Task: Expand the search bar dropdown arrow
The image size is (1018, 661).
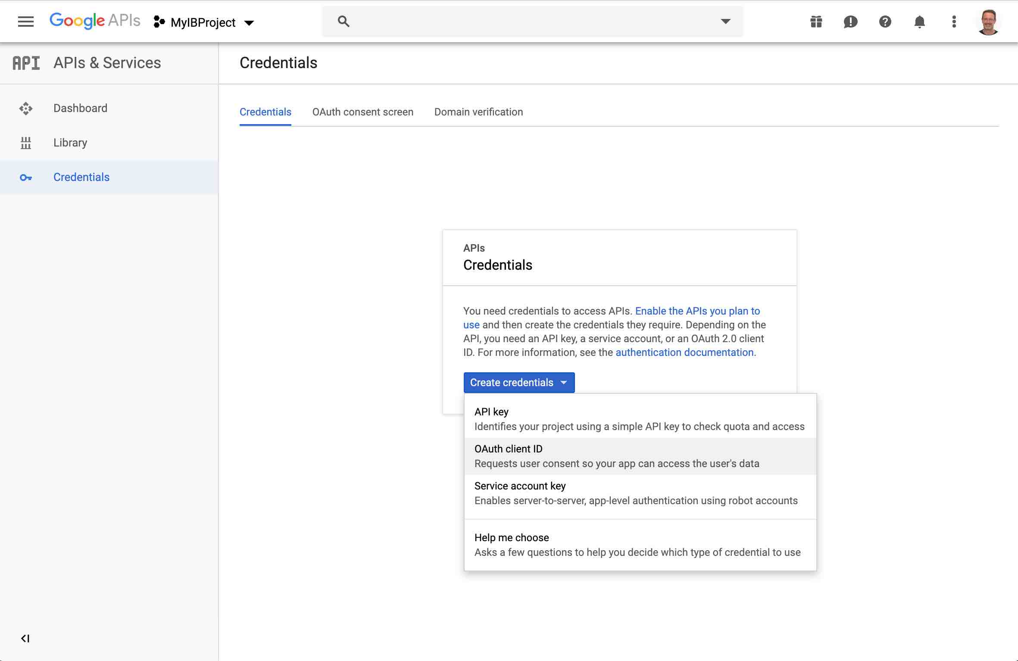Action: click(726, 22)
